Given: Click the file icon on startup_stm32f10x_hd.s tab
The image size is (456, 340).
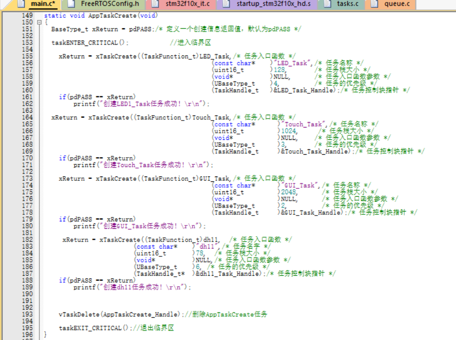Looking at the screenshot, I should click(226, 4).
